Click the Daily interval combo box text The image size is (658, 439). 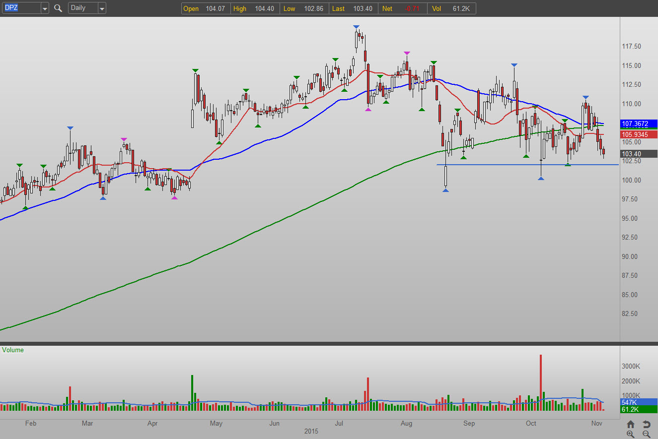click(82, 8)
